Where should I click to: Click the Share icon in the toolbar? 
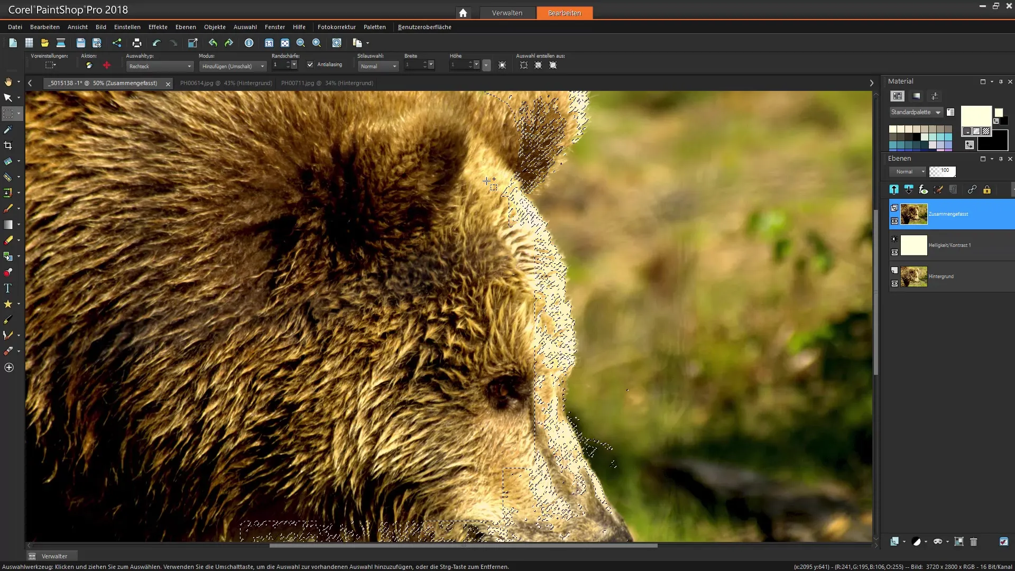[117, 43]
